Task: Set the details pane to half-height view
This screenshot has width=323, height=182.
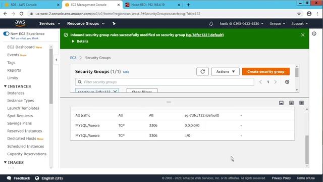Action: coord(291,103)
